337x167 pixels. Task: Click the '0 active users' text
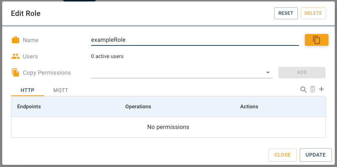(107, 57)
